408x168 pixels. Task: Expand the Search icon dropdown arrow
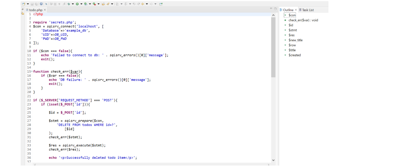tap(112, 4)
